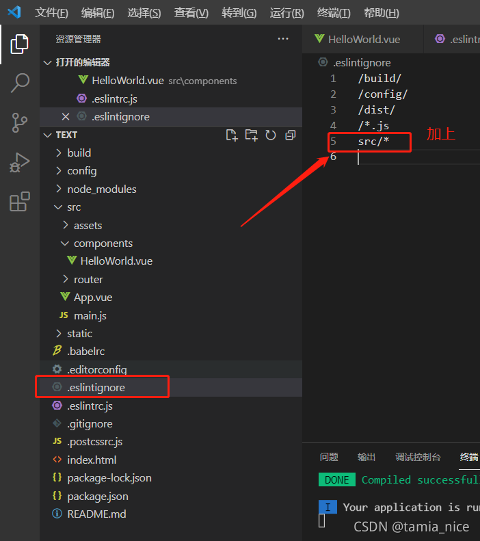This screenshot has height=541, width=480.
Task: Select HelloWorld.vue in open editors list
Action: [x=171, y=81]
